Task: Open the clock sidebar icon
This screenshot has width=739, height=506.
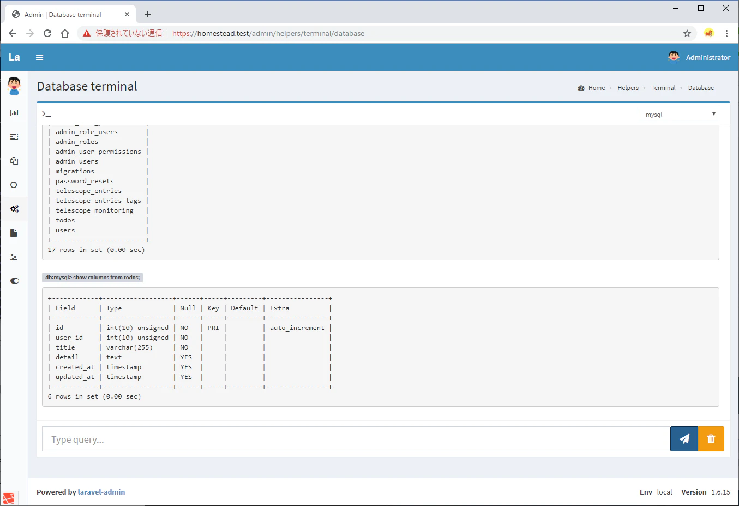Action: (14, 185)
